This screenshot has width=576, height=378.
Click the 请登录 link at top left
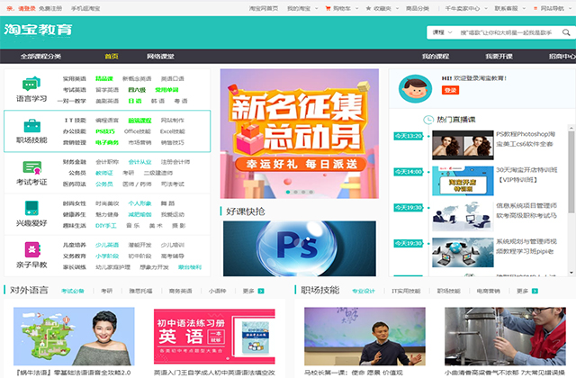(x=27, y=8)
